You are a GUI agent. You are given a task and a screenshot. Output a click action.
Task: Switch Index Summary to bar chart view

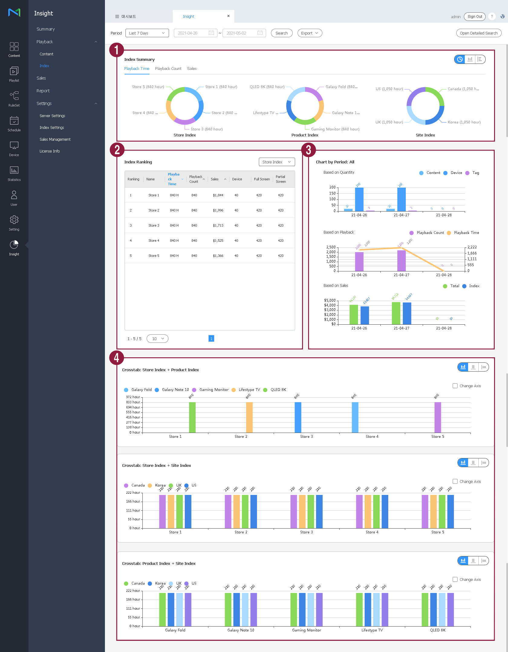(x=470, y=59)
